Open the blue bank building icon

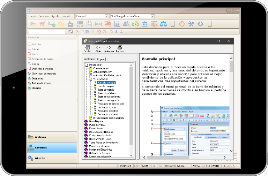(x=145, y=24)
